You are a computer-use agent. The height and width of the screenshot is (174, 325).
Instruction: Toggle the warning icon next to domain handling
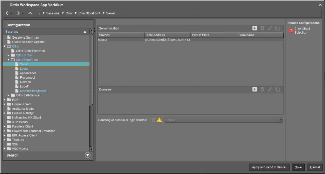(159, 120)
